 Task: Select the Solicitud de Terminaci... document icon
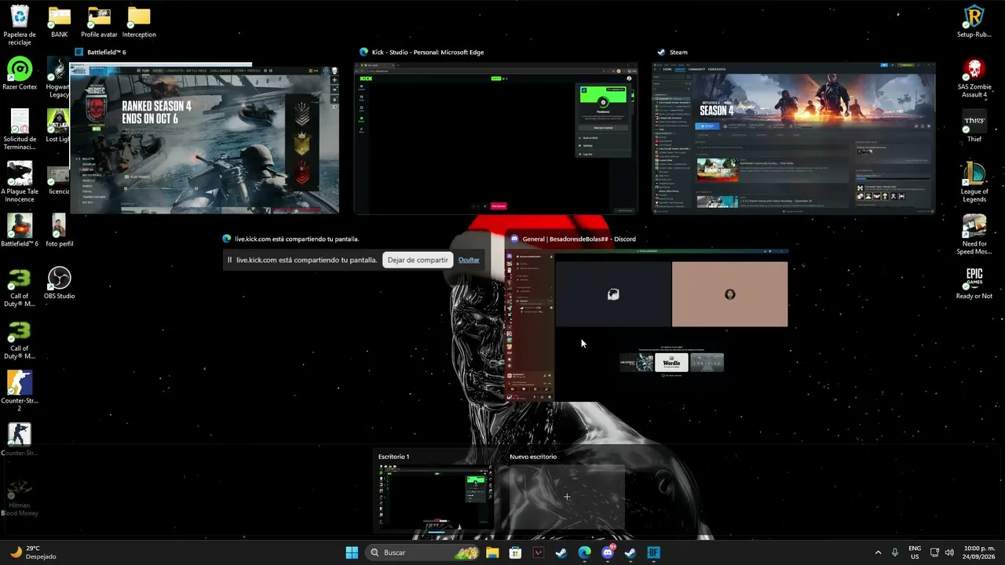point(20,129)
